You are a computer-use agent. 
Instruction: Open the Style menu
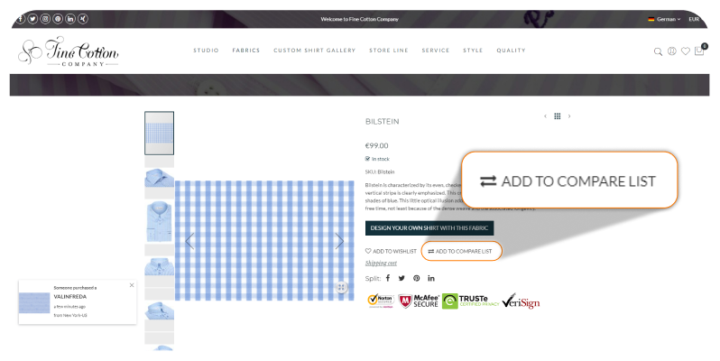(473, 51)
